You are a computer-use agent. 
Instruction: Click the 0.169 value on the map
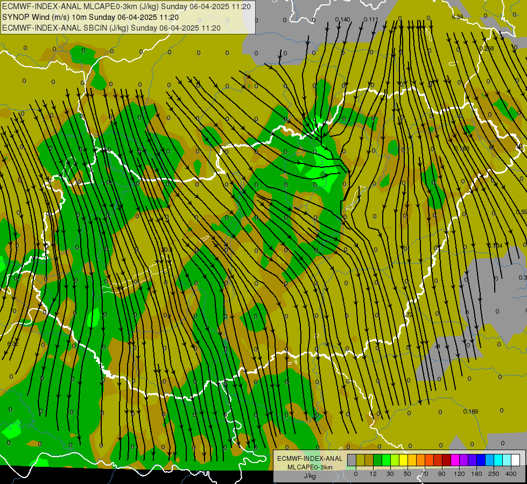tap(470, 411)
